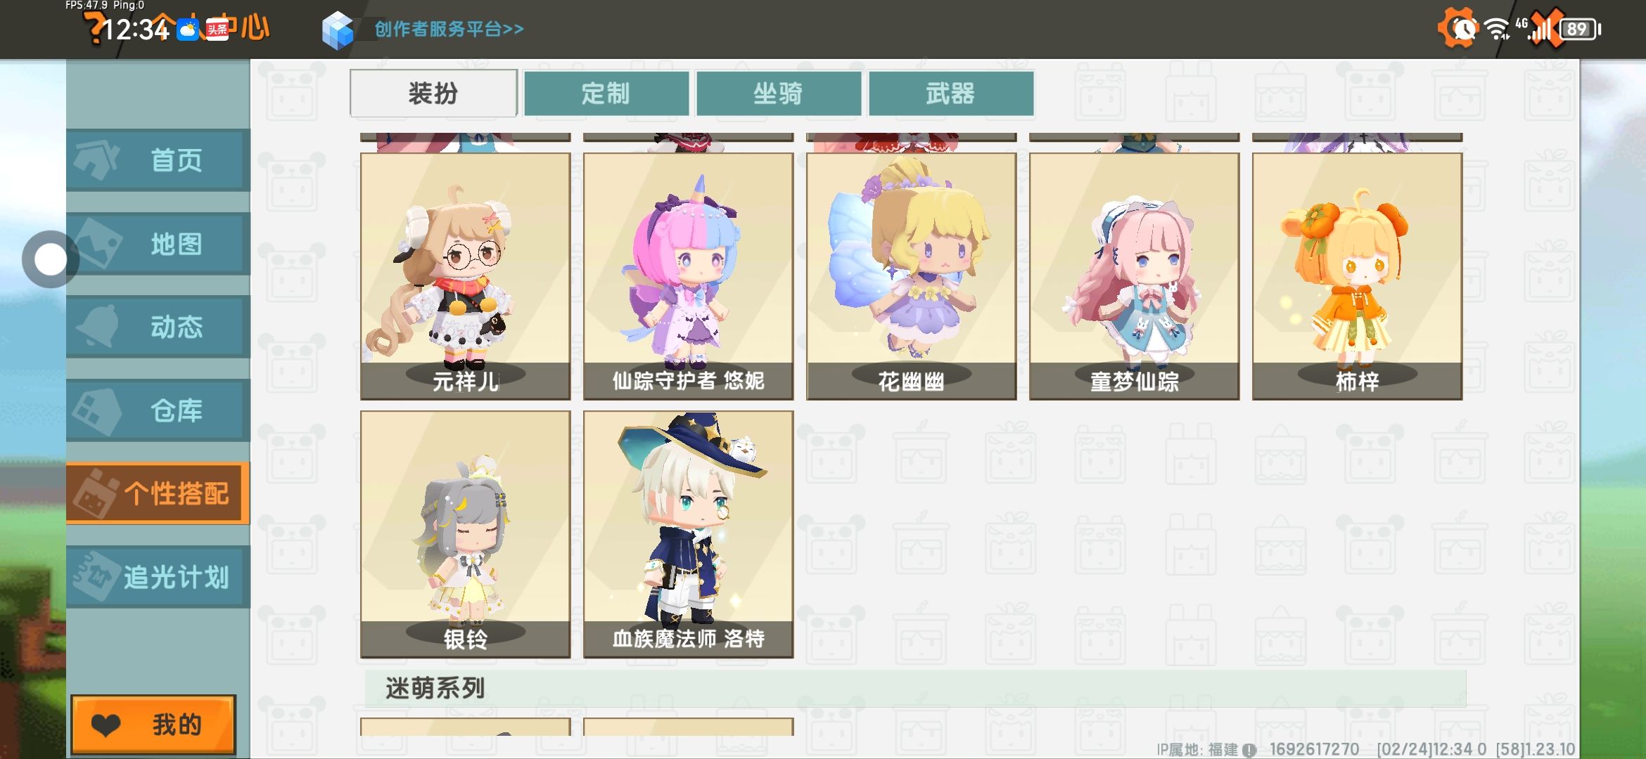Viewport: 1646px width, 759px height.
Task: Switch to the 定制 tab
Action: [606, 93]
